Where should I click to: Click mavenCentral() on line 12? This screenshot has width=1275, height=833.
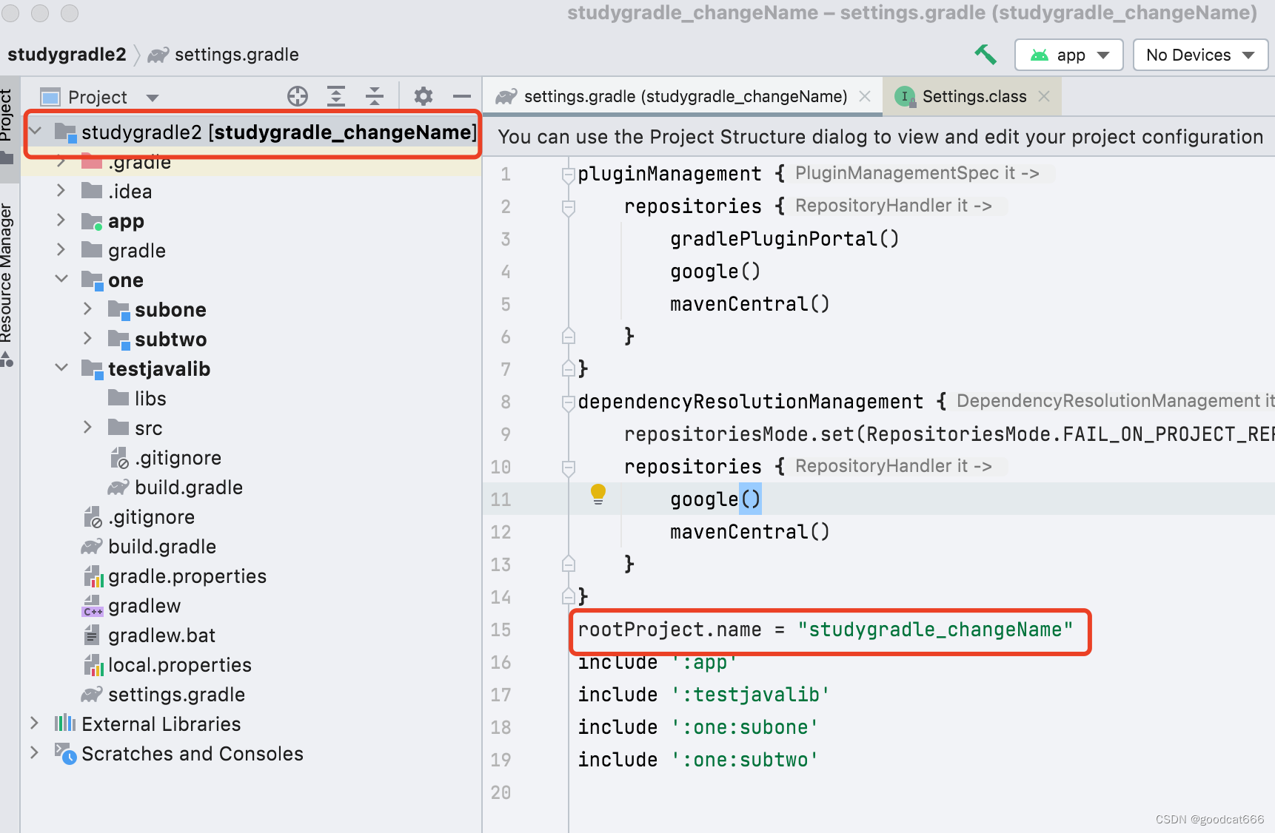pyautogui.click(x=749, y=532)
